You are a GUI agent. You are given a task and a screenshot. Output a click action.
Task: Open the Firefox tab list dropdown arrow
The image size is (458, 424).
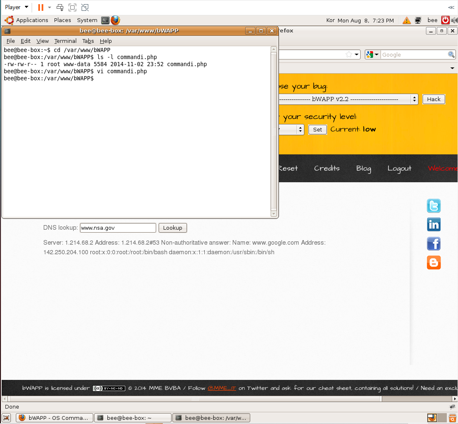click(452, 68)
